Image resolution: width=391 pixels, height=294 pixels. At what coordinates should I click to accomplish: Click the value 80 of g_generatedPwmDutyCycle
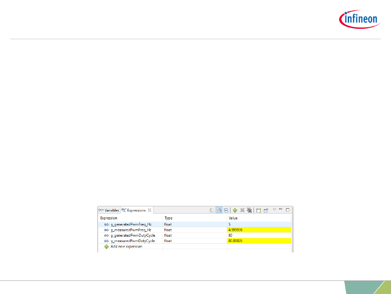(230, 235)
